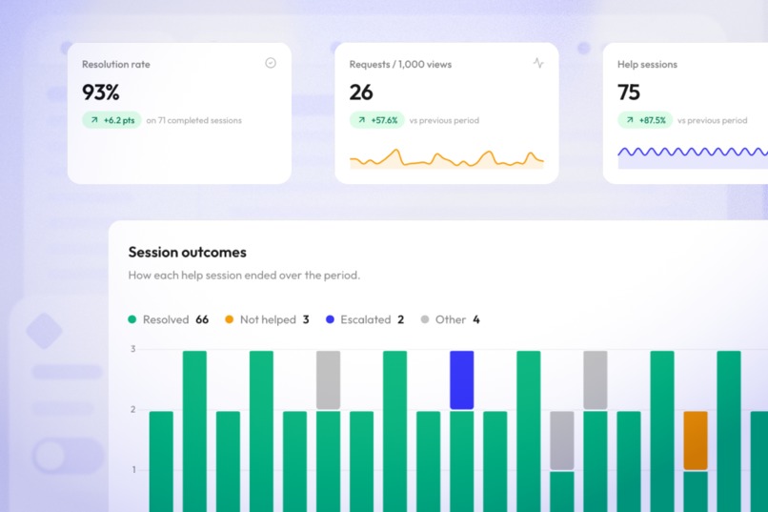Toggle the blurred switch in the sidebar
The height and width of the screenshot is (512, 768).
(68, 456)
